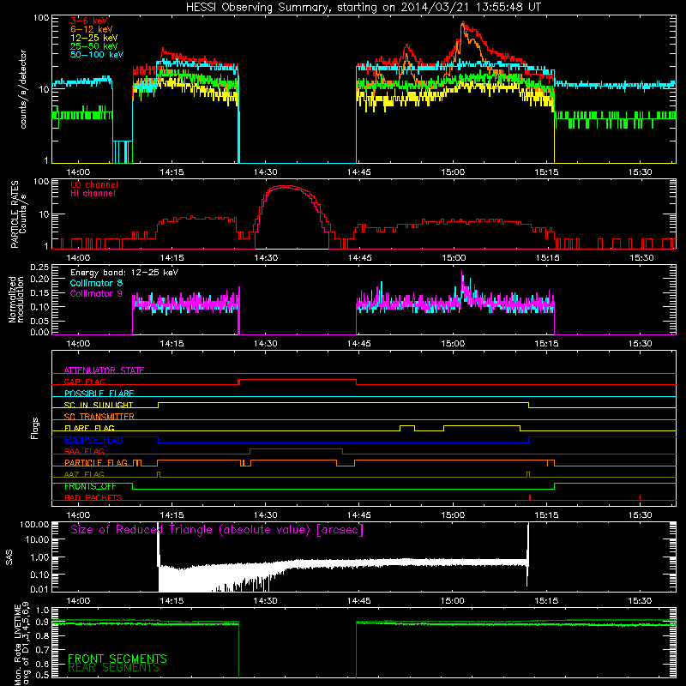Click the 'Energy band: 12-25 keV' caption
Screen dimensions: 686x686
[124, 273]
